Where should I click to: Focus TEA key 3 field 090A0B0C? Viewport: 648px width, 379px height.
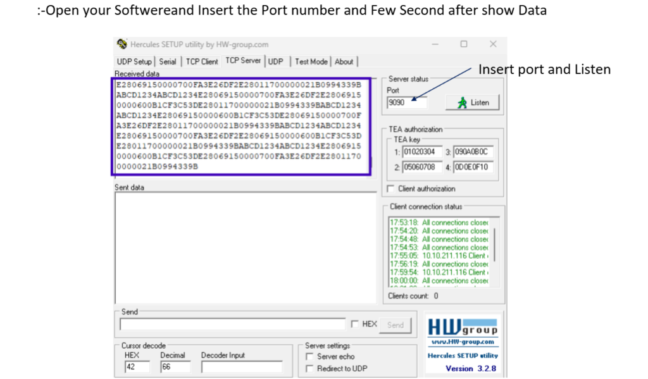(473, 152)
